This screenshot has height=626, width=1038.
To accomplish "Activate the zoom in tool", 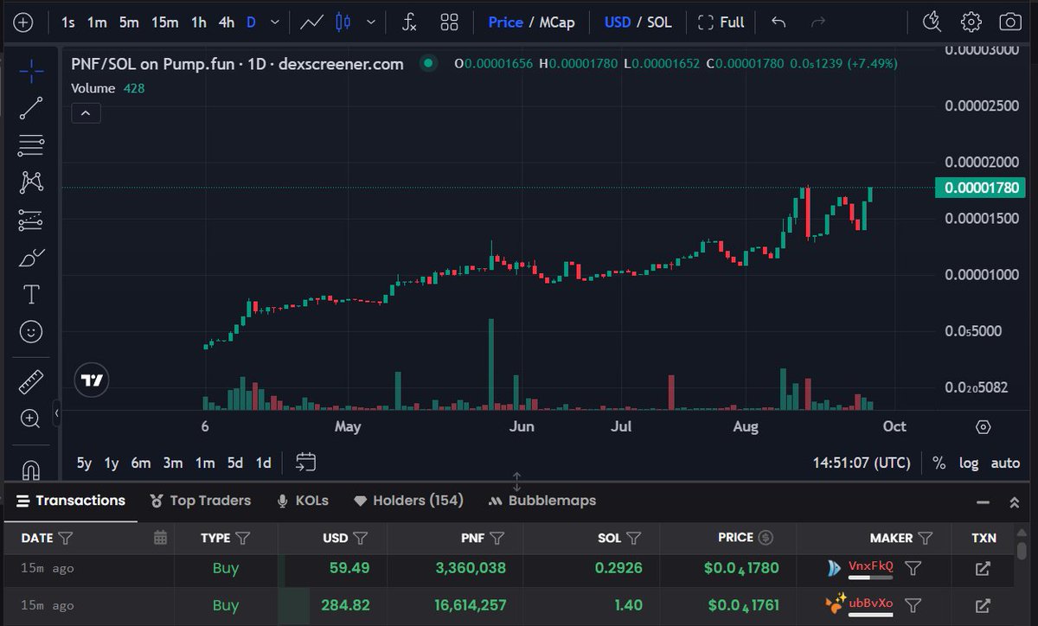I will 31,419.
